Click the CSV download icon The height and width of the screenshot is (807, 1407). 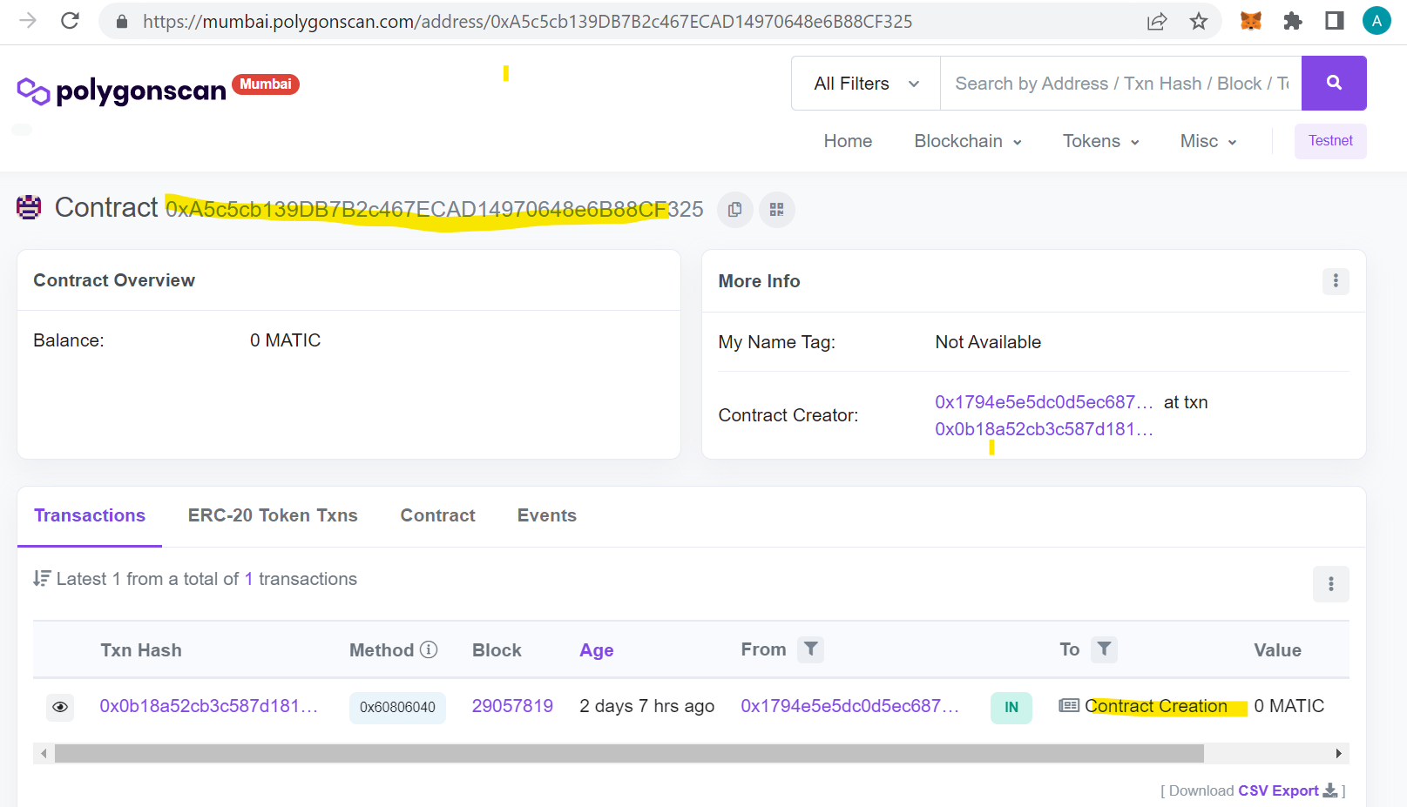(x=1329, y=790)
